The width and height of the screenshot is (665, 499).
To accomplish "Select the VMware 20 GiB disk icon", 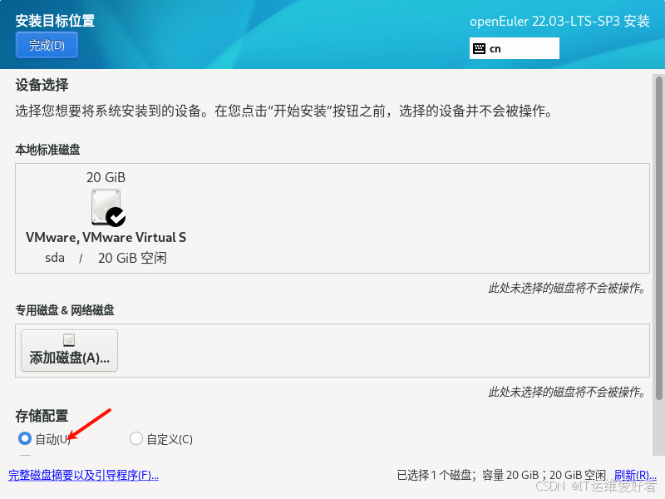I will (x=108, y=207).
